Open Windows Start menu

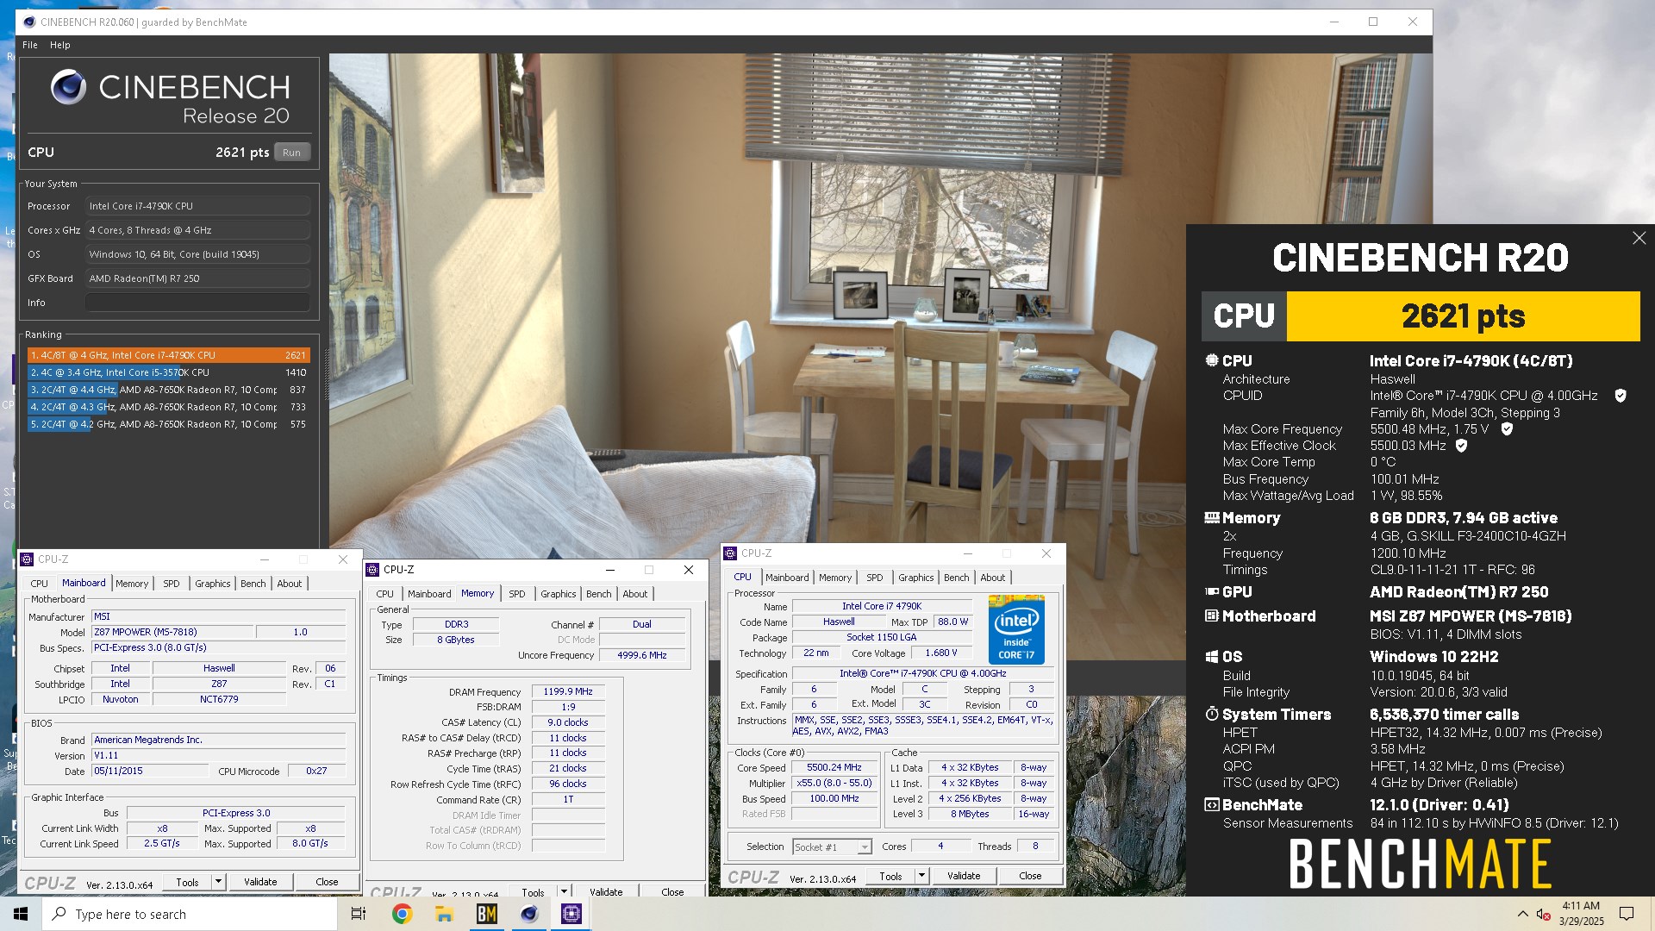(21, 914)
